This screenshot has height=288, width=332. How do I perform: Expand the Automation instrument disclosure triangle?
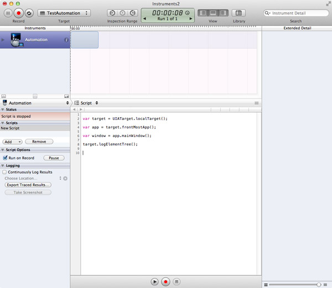pos(3,40)
